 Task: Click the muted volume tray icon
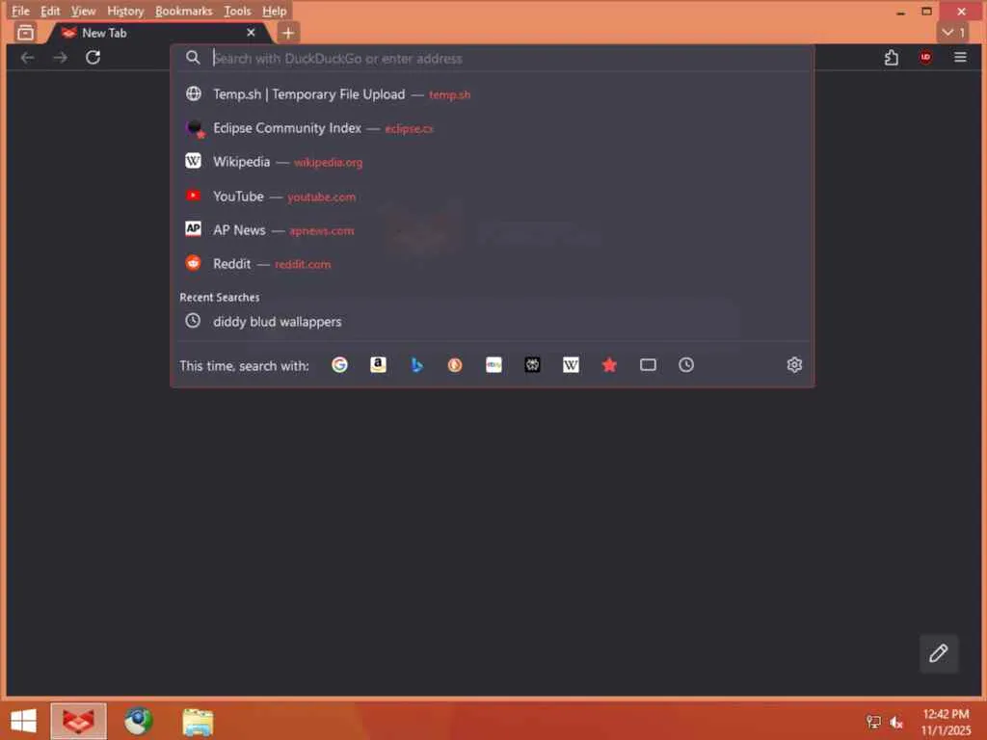coord(896,723)
